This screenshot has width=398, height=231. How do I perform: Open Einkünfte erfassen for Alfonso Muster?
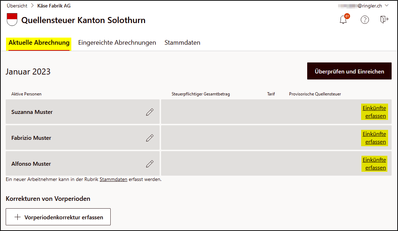click(x=374, y=164)
